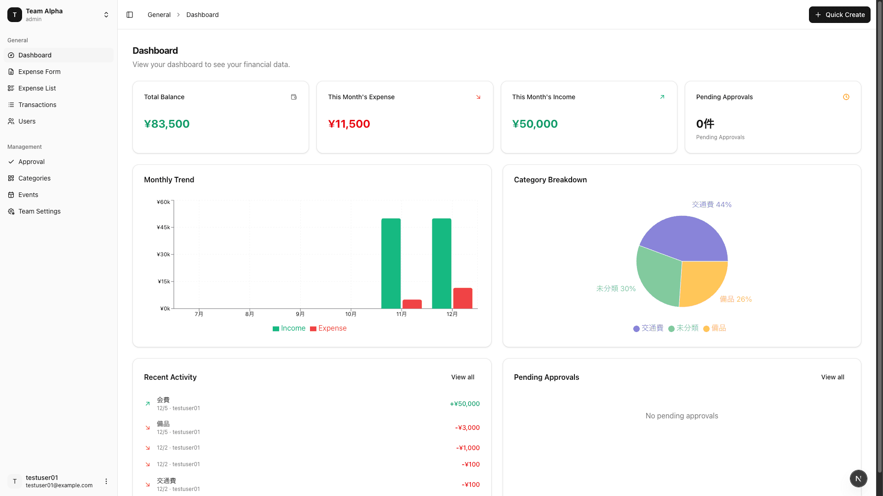This screenshot has width=883, height=496.
Task: Open the testuser01 account menu
Action: point(106,481)
